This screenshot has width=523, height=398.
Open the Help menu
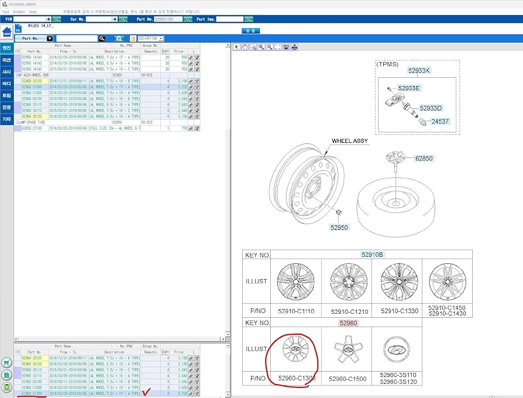coord(33,12)
